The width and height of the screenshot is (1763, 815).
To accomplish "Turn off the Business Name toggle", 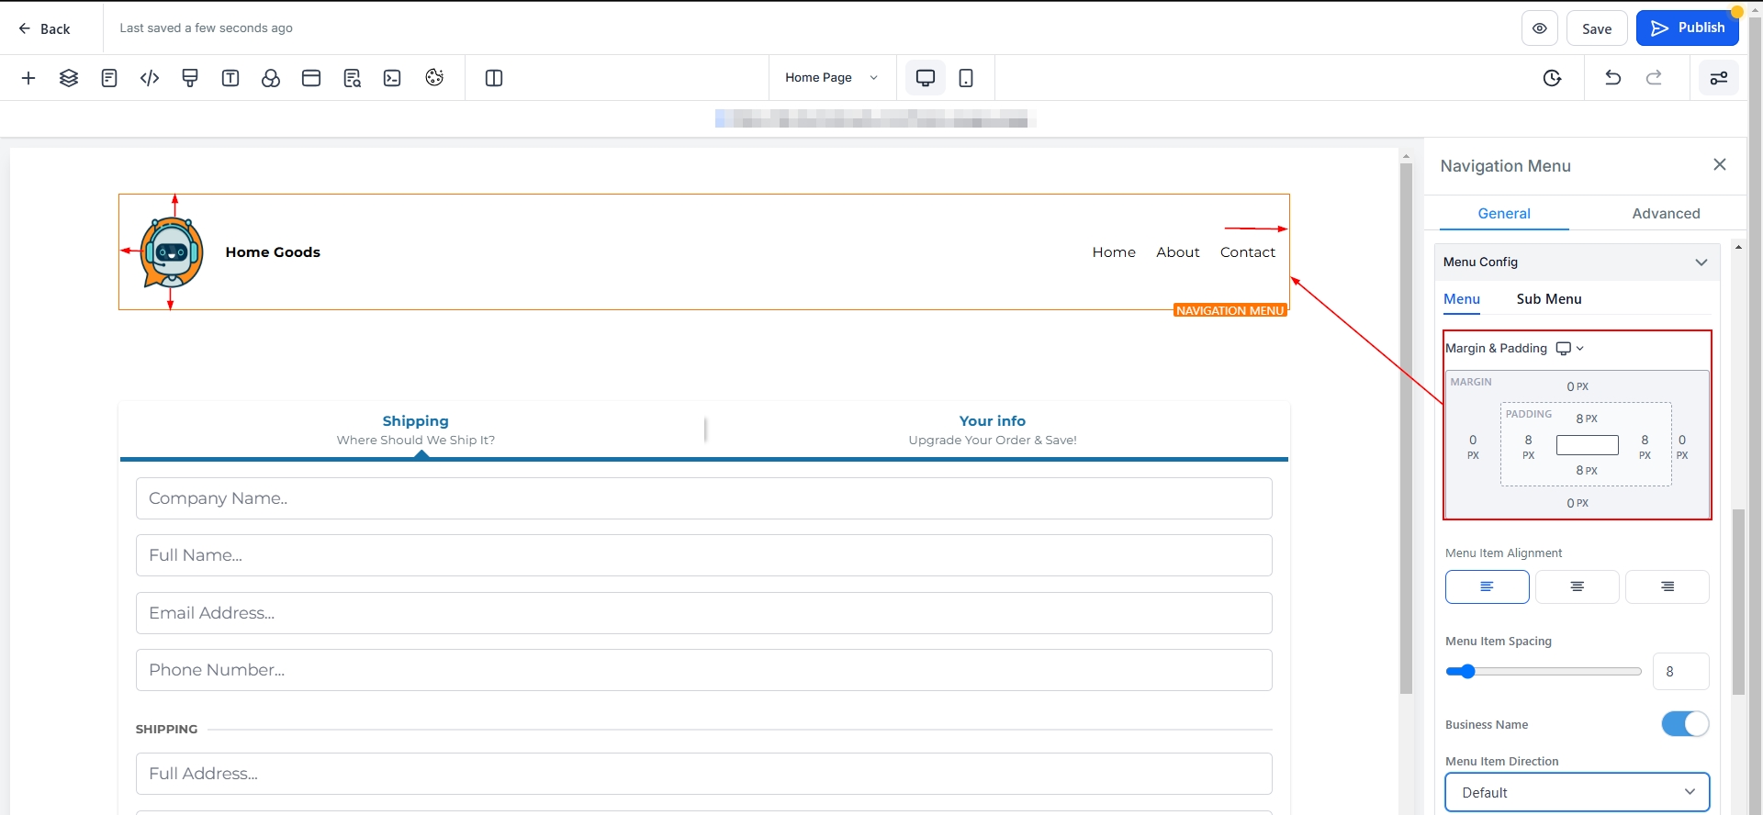I will point(1685,724).
